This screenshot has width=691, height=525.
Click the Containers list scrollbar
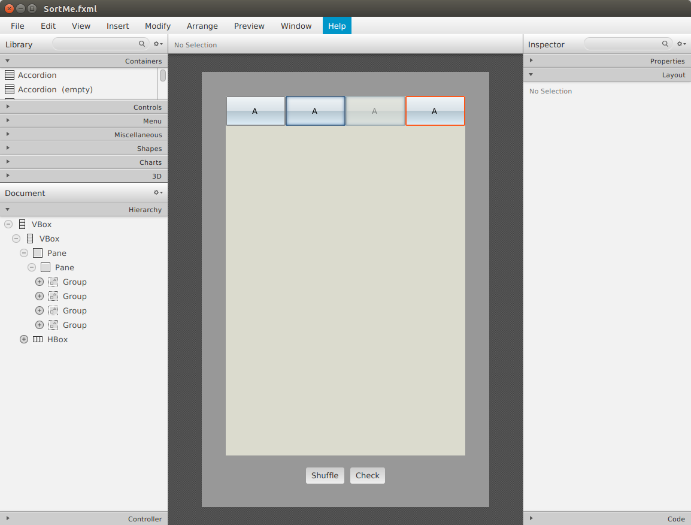[x=162, y=75]
